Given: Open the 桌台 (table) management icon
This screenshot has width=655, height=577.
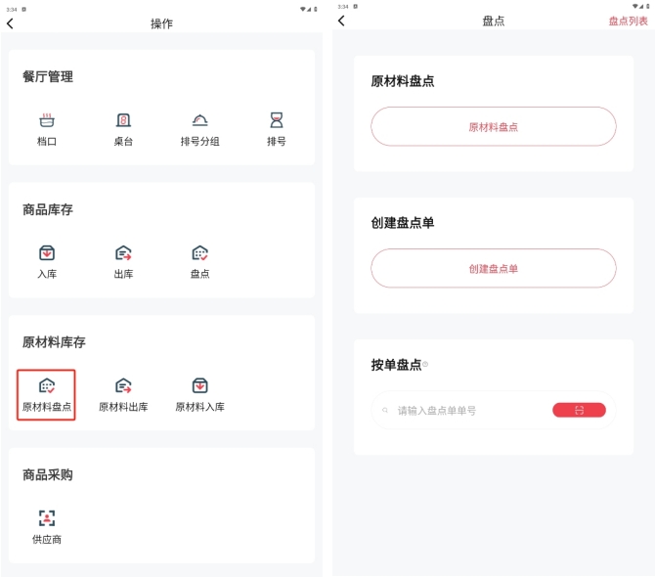Looking at the screenshot, I should 123,120.
